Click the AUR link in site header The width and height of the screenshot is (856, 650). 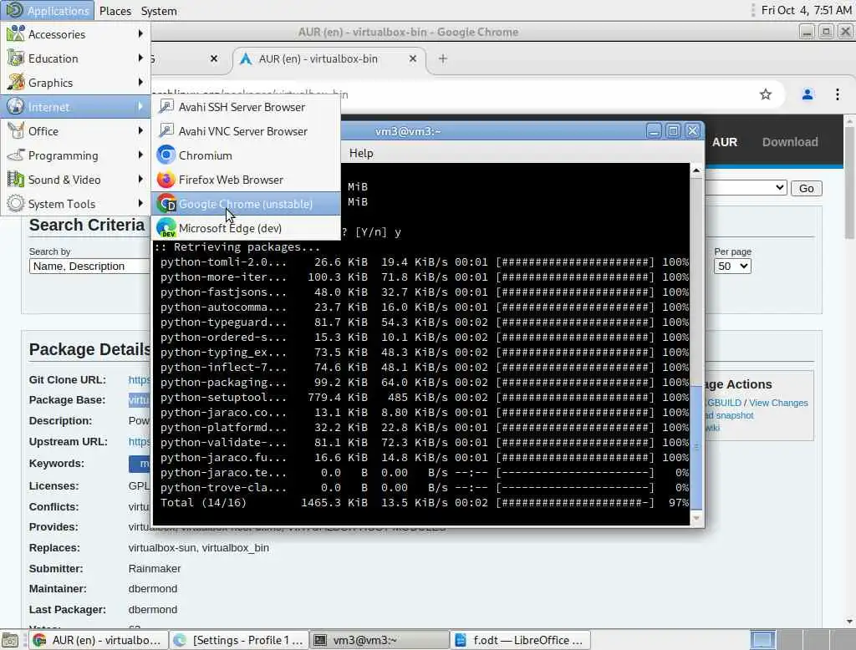725,142
